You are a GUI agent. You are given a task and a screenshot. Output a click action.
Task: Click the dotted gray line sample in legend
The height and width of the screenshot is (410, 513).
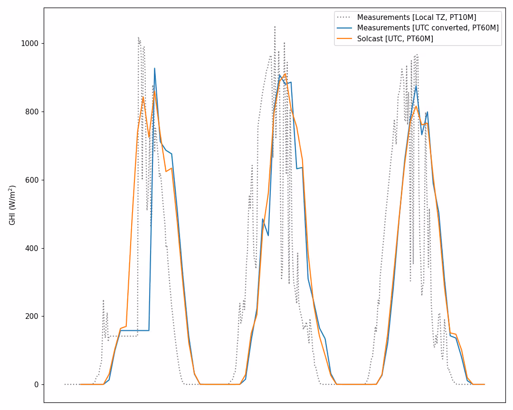pyautogui.click(x=344, y=17)
